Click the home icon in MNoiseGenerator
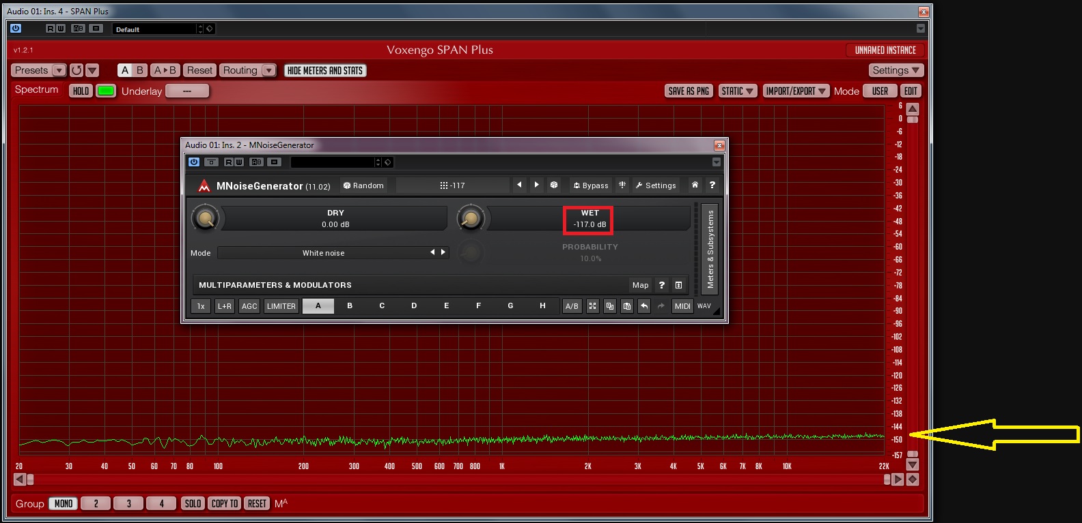Screen dimensions: 1082x523 pos(695,185)
